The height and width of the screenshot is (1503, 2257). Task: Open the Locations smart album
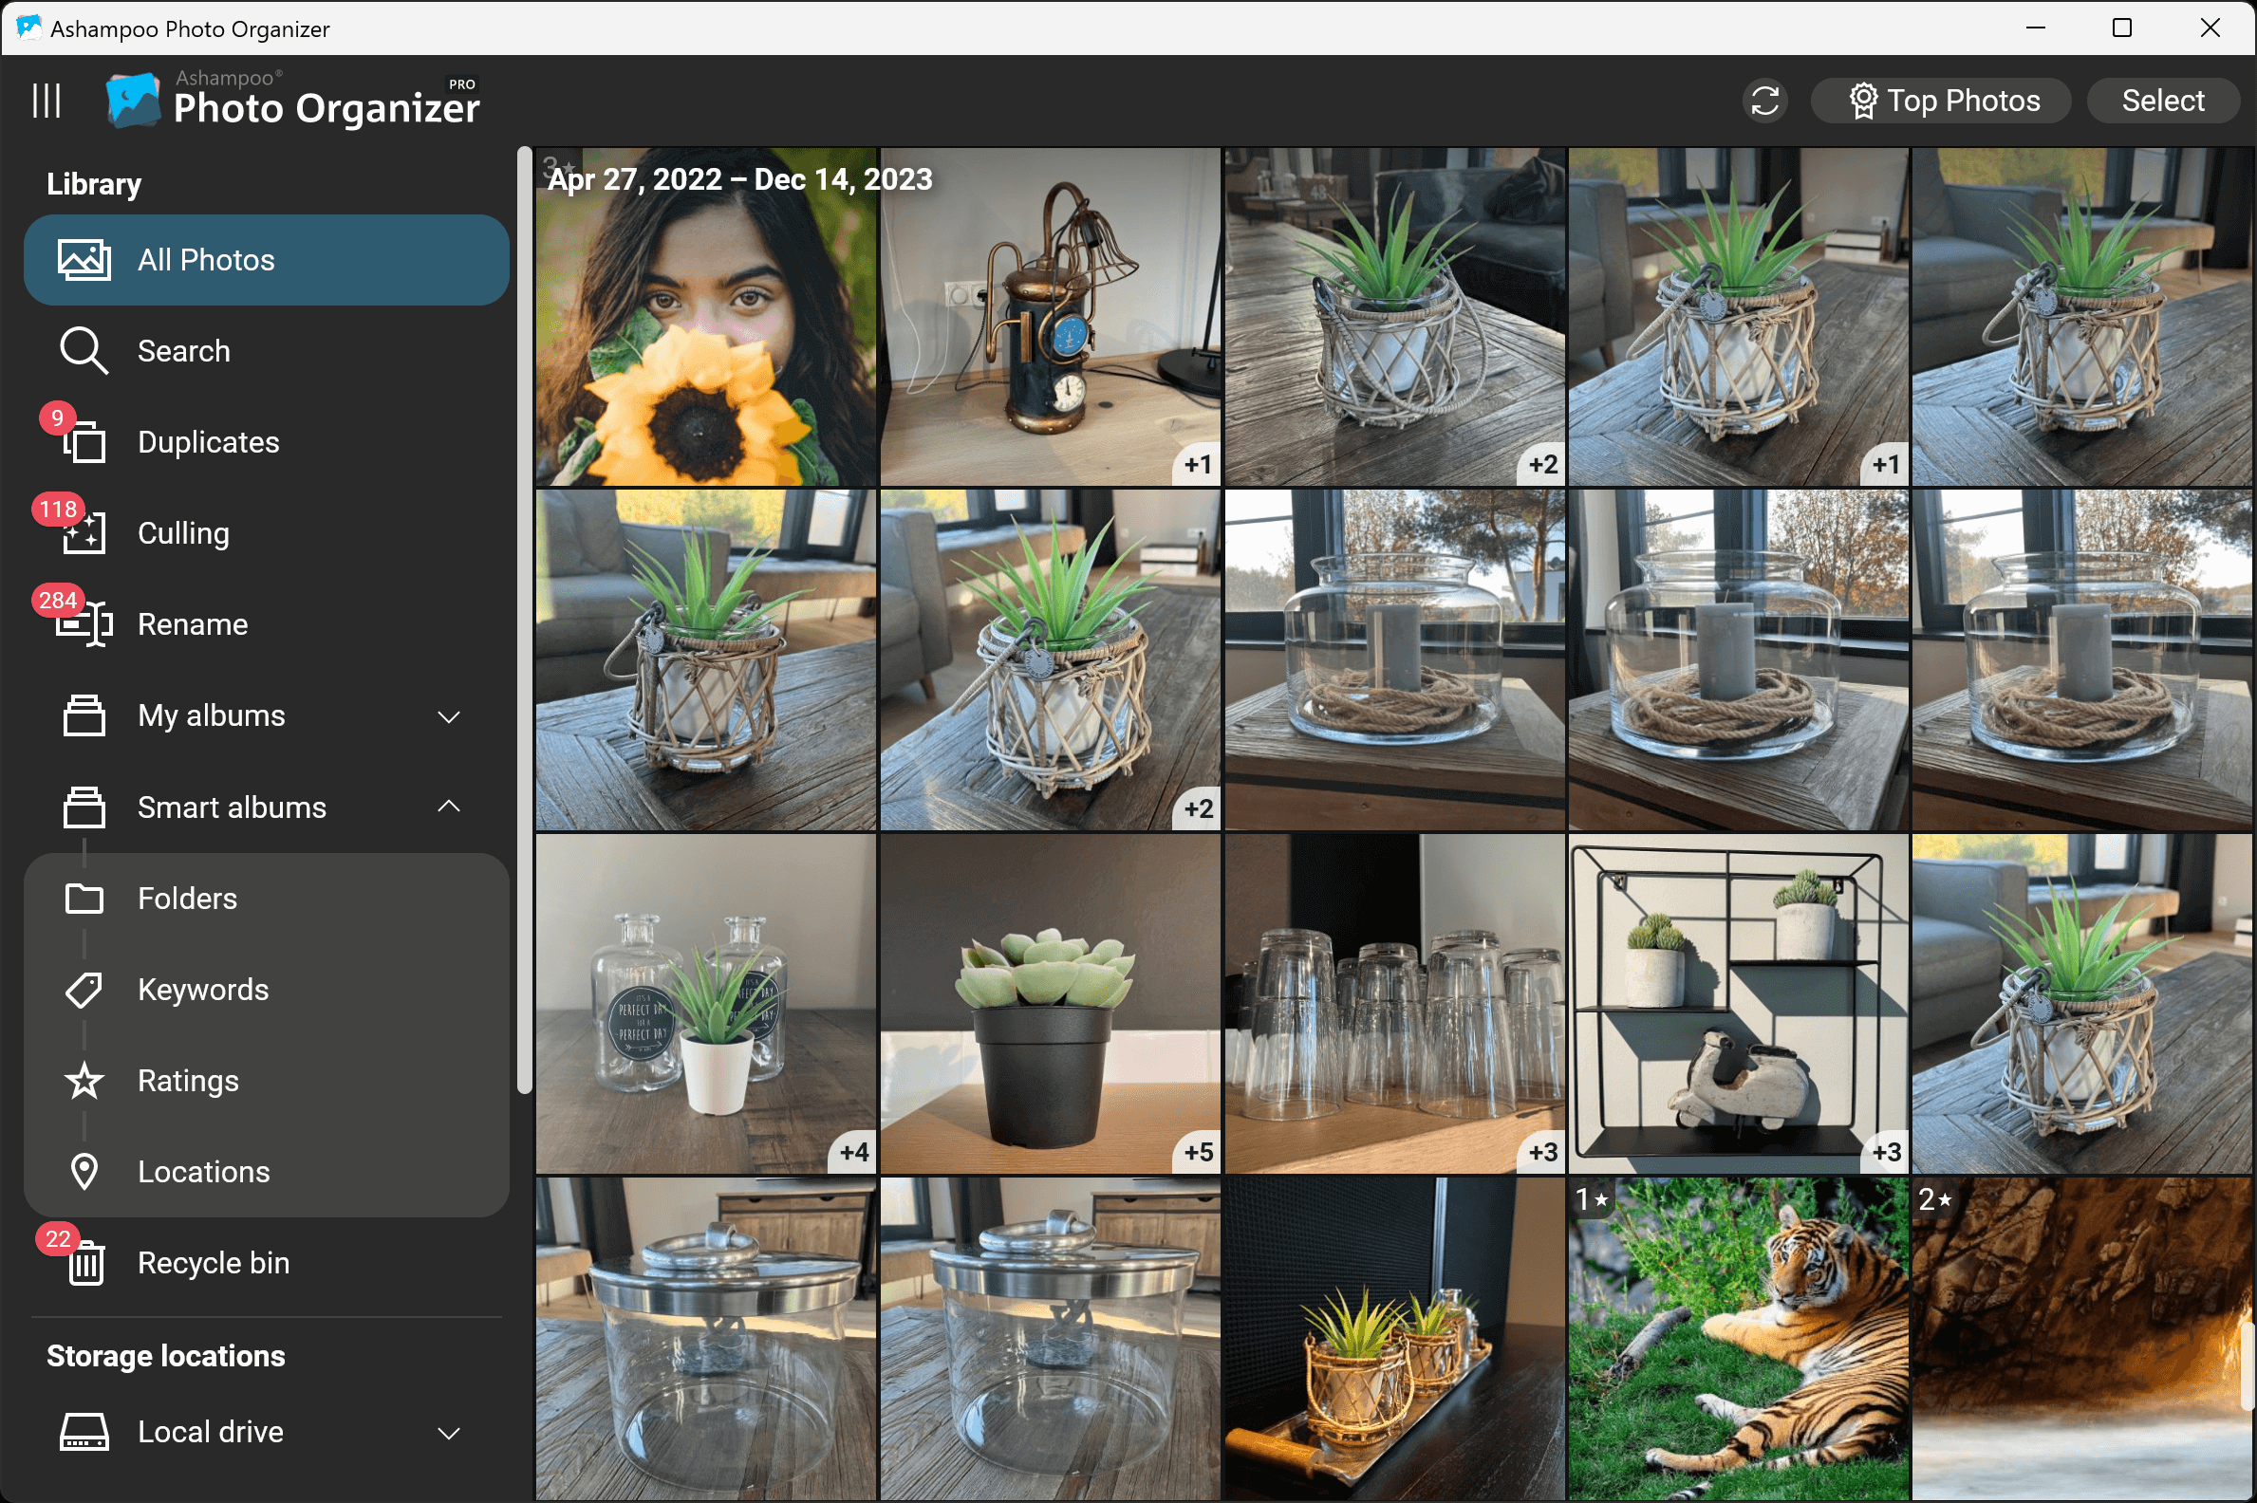tap(203, 1170)
